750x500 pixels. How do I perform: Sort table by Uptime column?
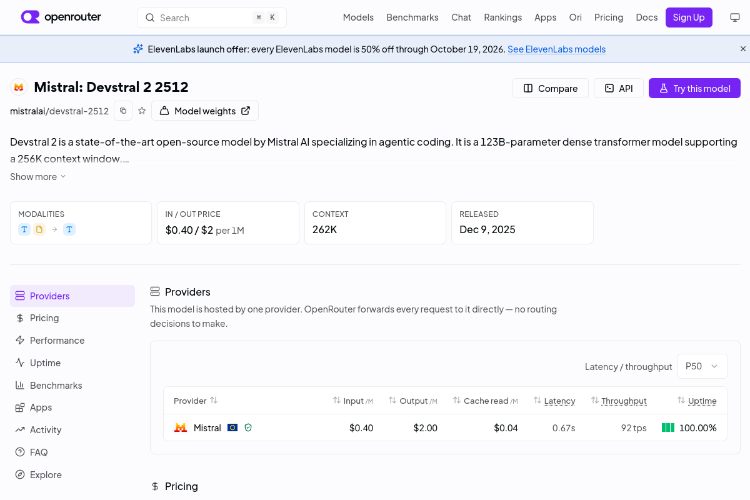click(x=697, y=401)
